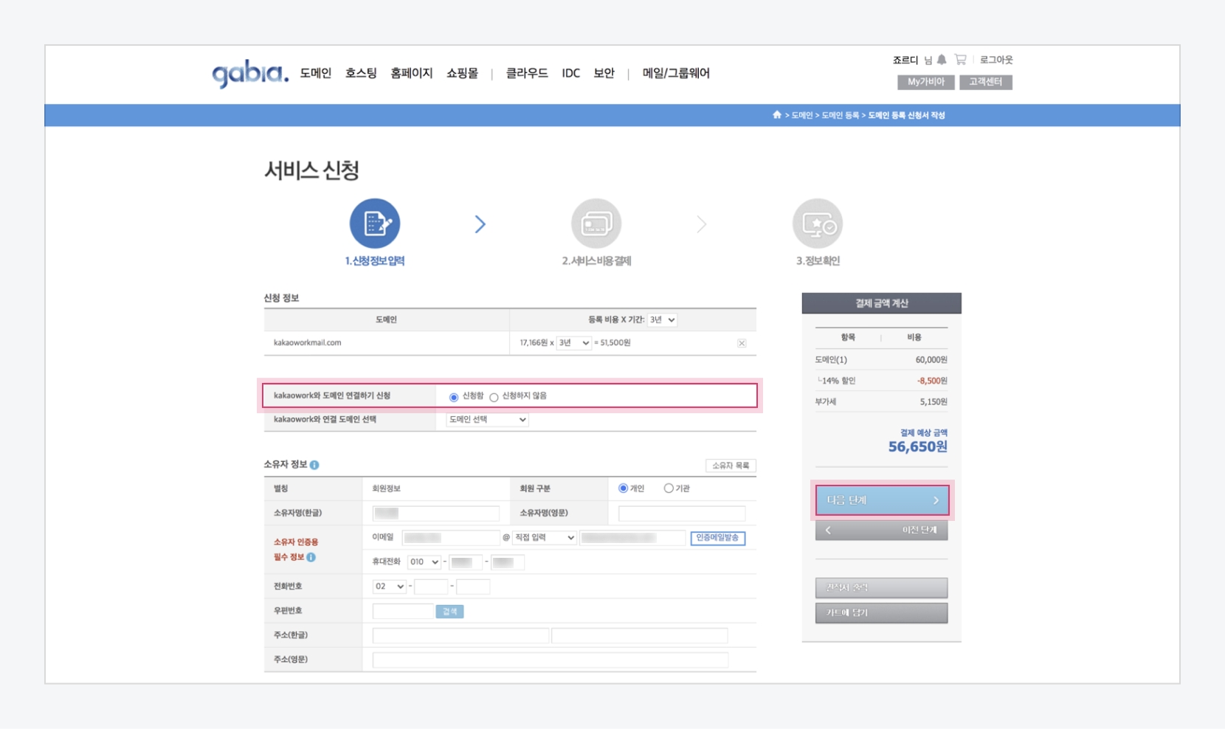Click 인증메일발송 button
1225x729 pixels.
click(x=717, y=538)
